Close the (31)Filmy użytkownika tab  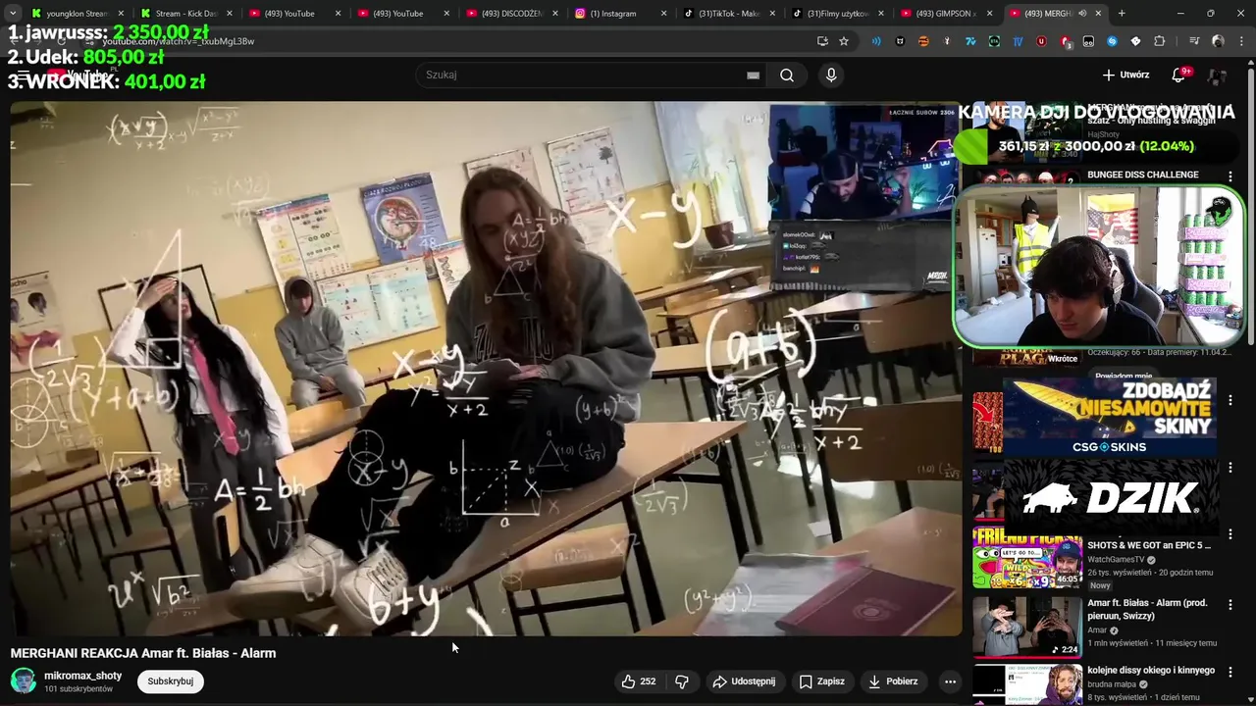pos(880,14)
